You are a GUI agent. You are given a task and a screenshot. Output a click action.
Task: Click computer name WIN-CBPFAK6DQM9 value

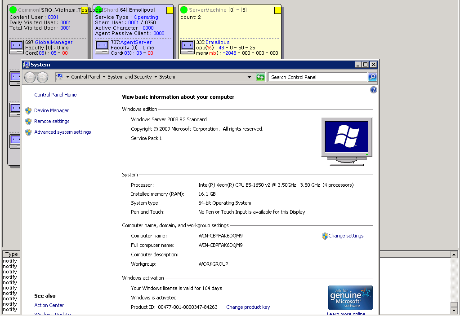[x=220, y=236]
